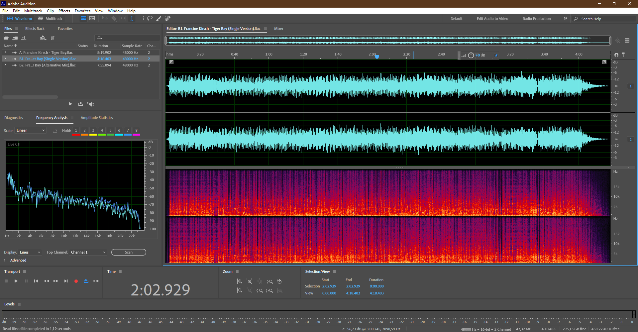
Task: Click the Zoom Out Amplitude icon
Action: click(239, 290)
